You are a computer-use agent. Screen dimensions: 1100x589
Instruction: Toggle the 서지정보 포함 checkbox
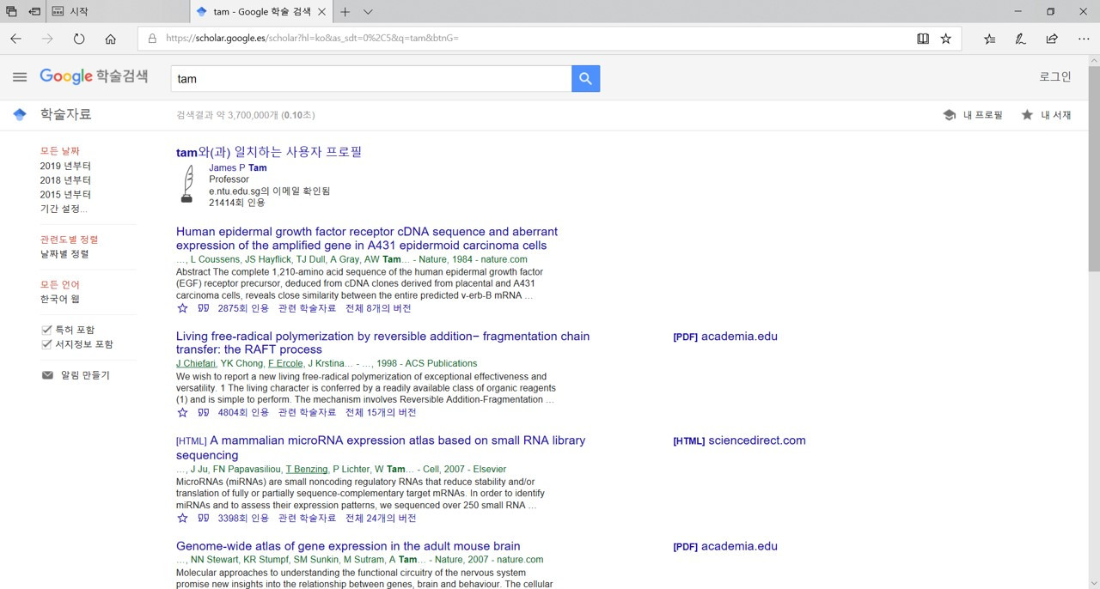[x=46, y=344]
